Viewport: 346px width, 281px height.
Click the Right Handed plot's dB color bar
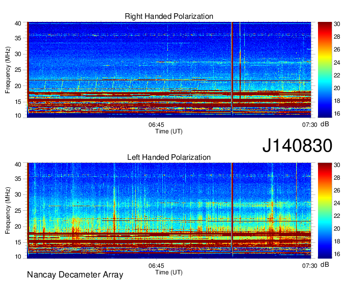(325, 70)
